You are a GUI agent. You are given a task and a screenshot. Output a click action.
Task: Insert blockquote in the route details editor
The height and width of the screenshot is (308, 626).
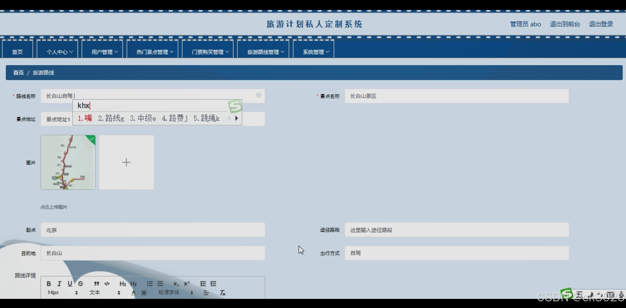pos(96,284)
